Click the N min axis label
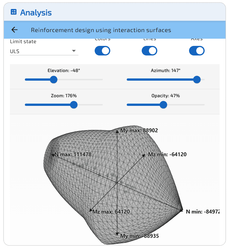 click(x=203, y=211)
